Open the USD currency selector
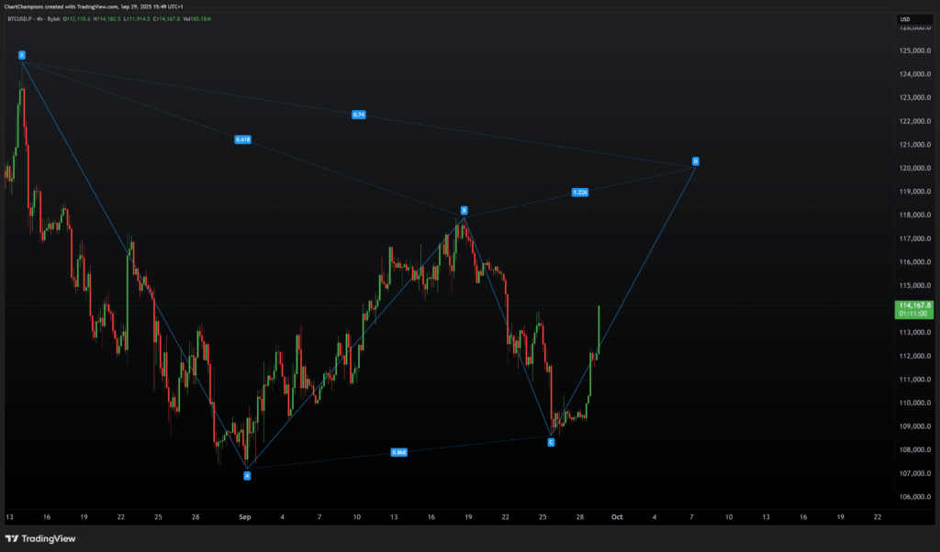This screenshot has width=940, height=552. click(904, 19)
